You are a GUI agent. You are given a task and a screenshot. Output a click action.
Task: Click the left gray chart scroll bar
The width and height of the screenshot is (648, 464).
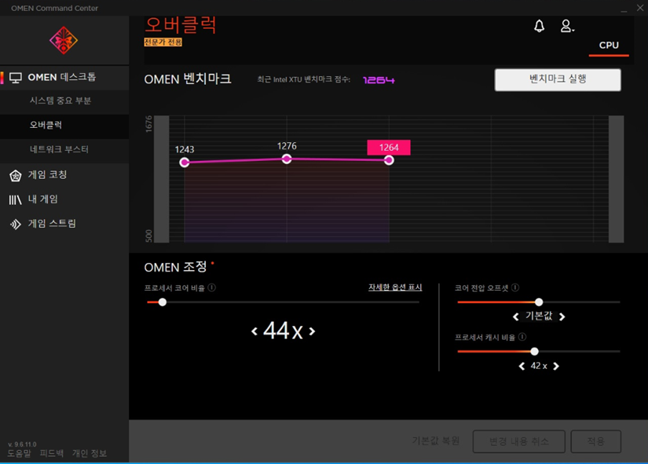(162, 179)
